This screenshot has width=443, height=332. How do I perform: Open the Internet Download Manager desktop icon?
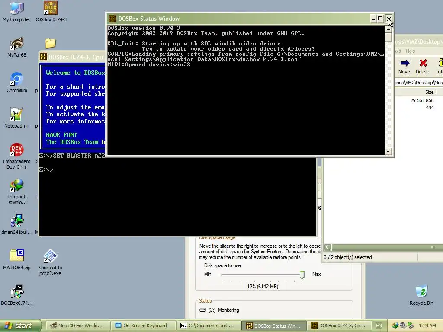coord(17,192)
